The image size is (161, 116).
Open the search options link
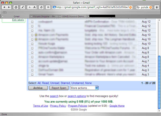77,96
